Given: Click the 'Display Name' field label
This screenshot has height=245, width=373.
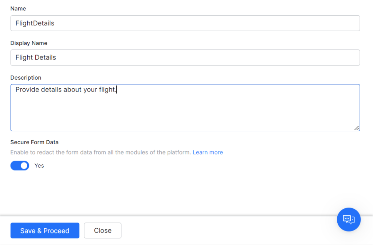Looking at the screenshot, I should (29, 43).
